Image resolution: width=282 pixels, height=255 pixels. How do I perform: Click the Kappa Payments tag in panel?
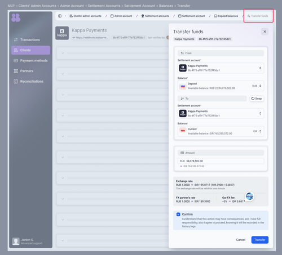(184, 39)
